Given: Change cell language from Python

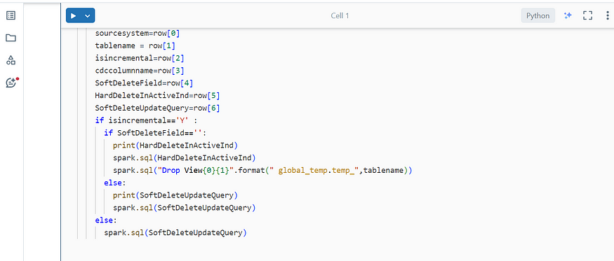Looking at the screenshot, I should click(538, 15).
